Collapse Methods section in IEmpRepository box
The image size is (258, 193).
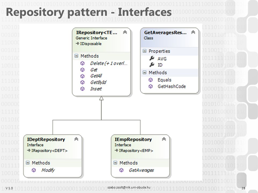point(115,163)
